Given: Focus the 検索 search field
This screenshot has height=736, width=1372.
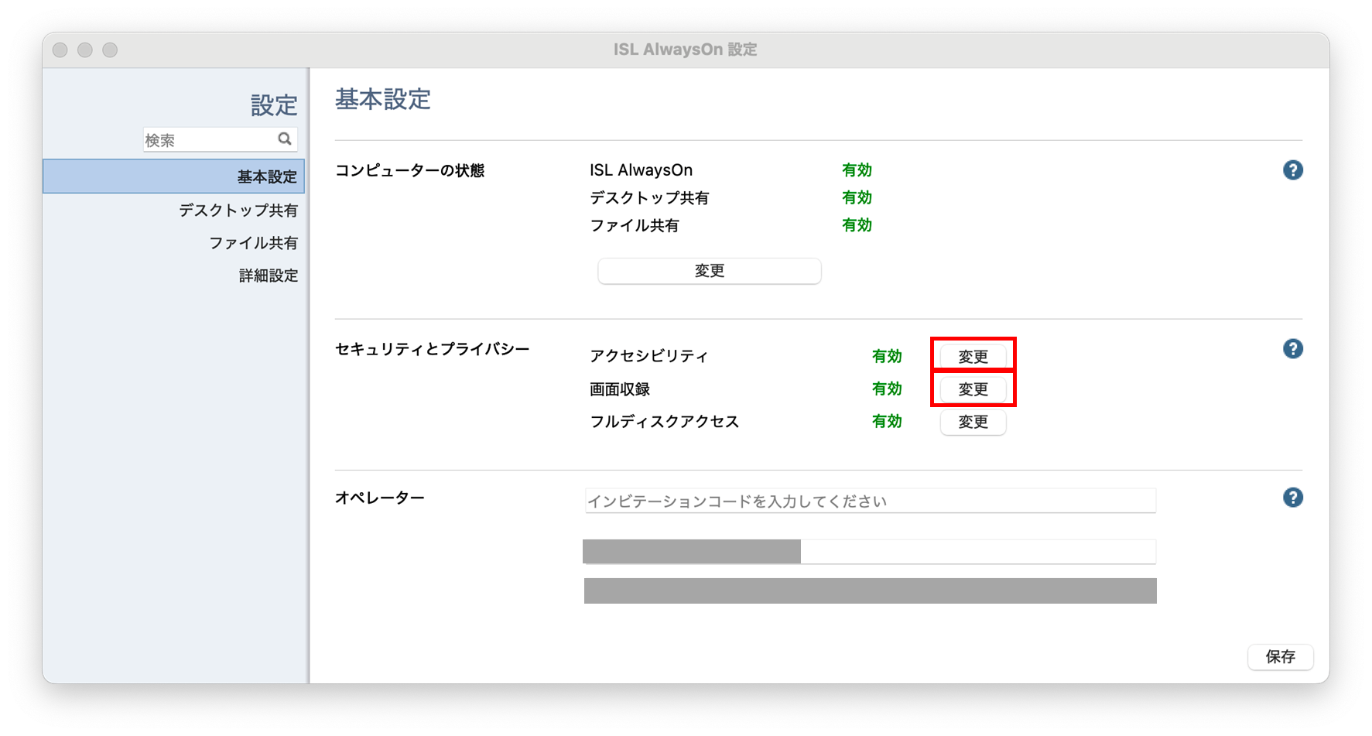Looking at the screenshot, I should [x=220, y=140].
